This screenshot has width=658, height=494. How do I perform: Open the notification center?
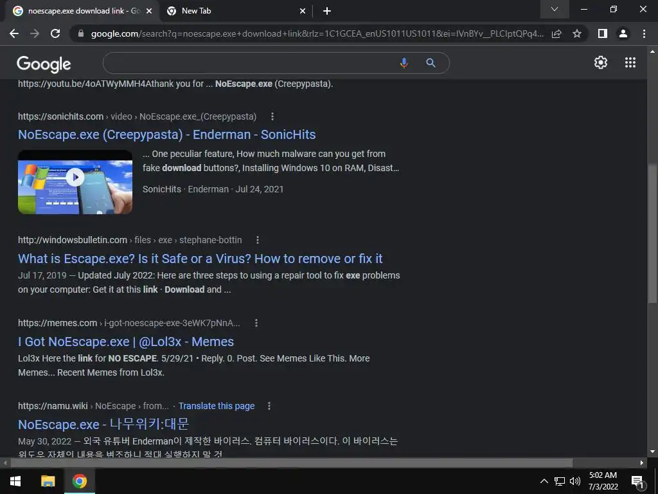637,481
